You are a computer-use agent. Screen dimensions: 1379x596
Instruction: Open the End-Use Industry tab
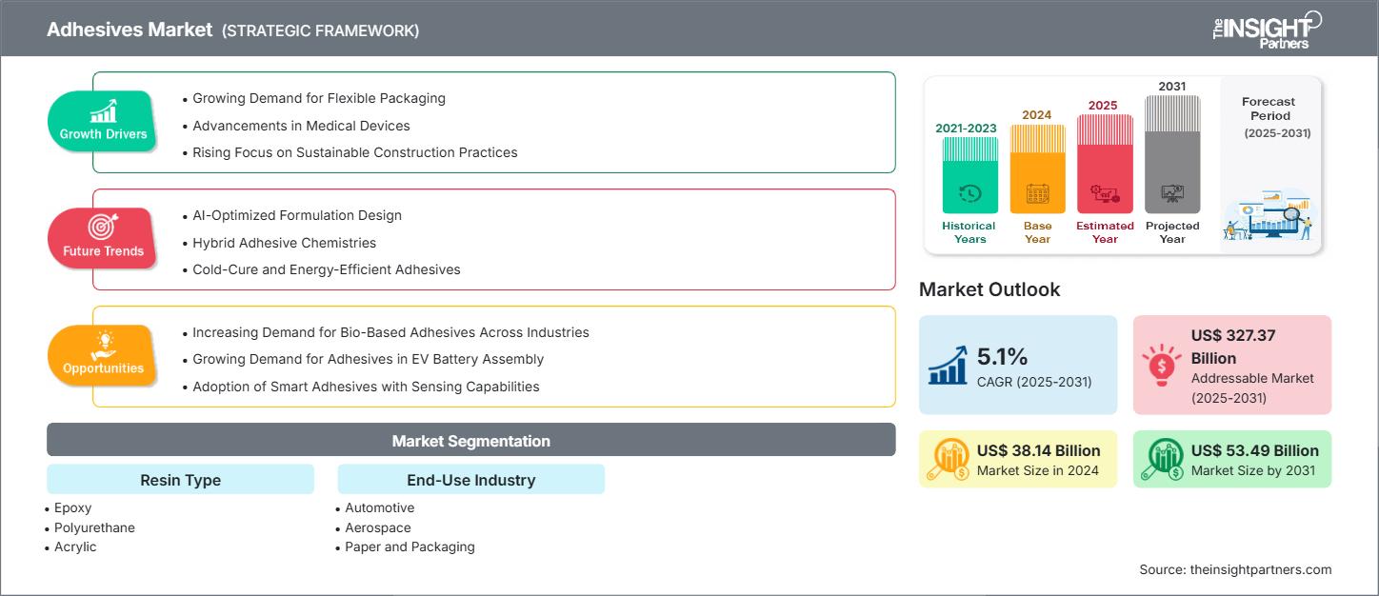pyautogui.click(x=470, y=479)
